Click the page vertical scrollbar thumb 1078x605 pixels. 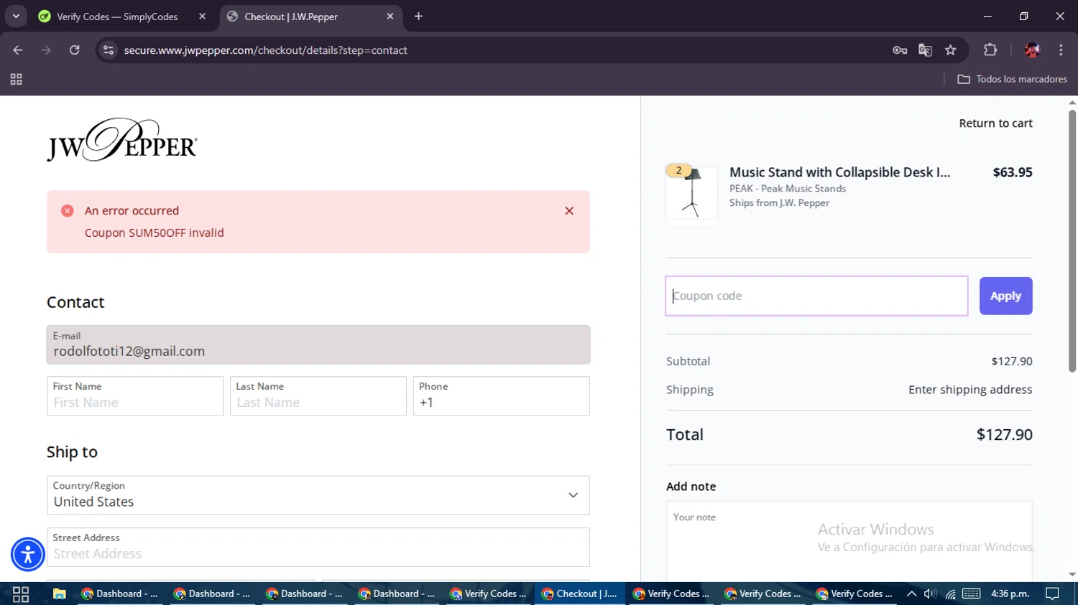[x=1072, y=240]
